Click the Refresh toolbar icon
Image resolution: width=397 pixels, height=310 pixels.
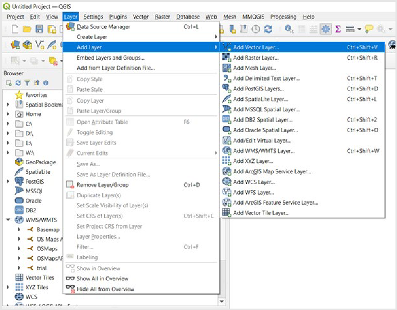point(268,29)
